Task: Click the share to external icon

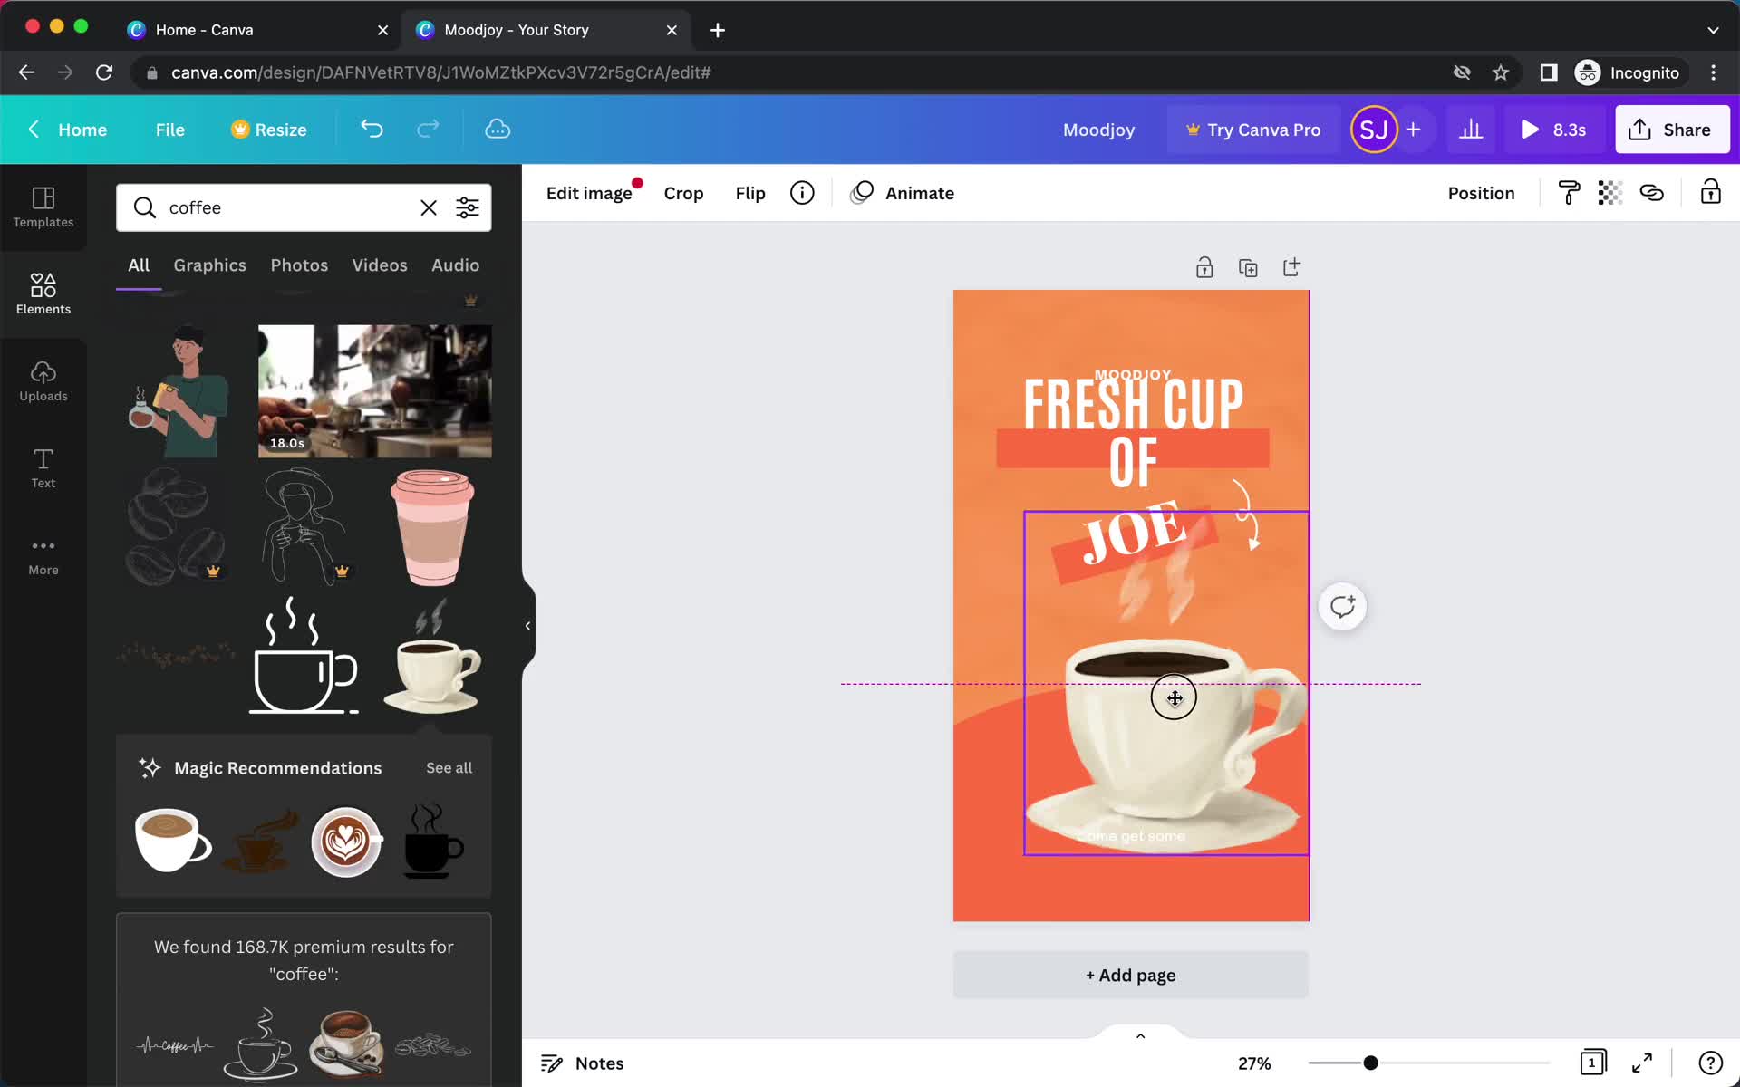Action: 1291,266
